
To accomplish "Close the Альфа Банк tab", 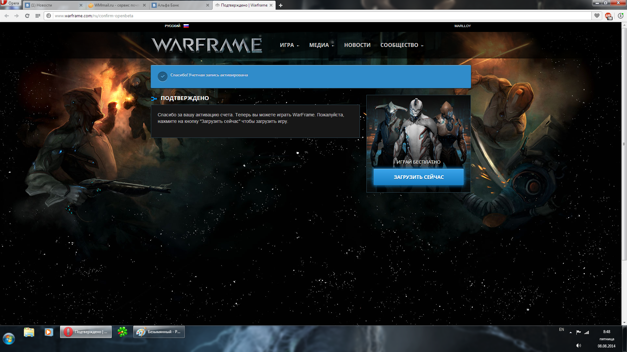I will click(208, 5).
